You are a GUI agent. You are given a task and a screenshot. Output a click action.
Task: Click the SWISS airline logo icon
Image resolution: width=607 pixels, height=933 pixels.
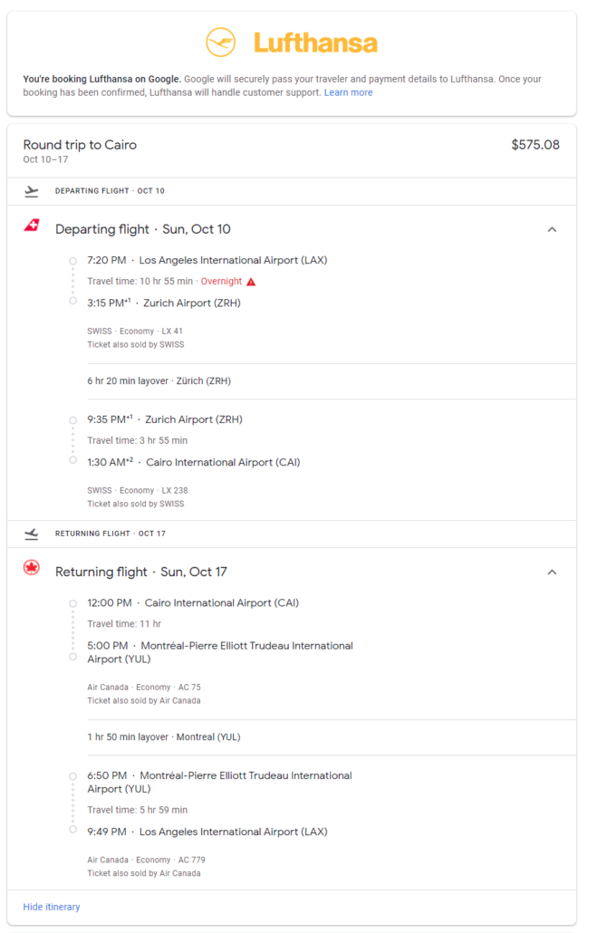32,226
